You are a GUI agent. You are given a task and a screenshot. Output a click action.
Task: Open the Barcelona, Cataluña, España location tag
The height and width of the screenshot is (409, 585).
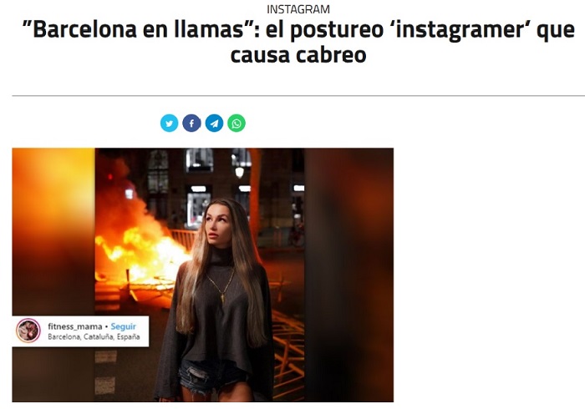click(94, 337)
